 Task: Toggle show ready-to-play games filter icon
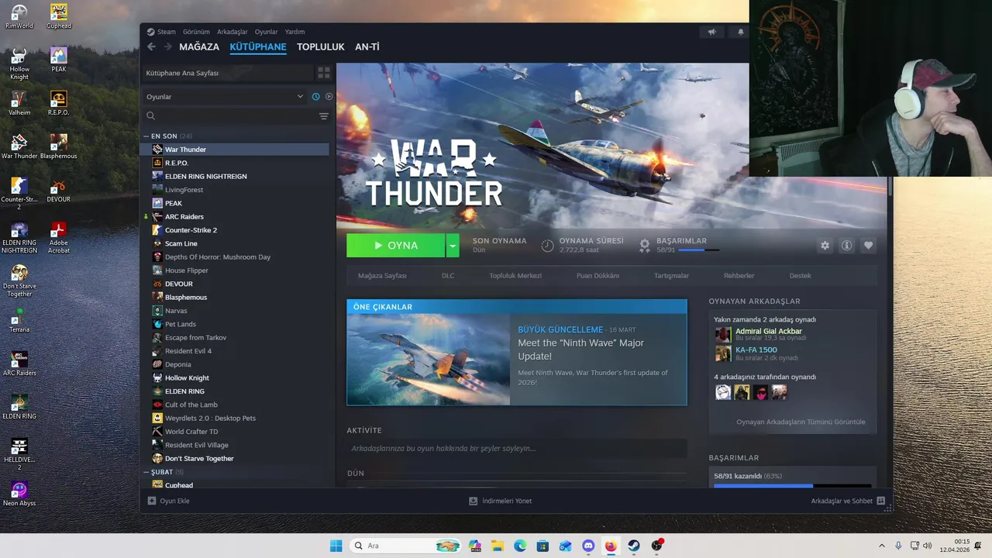pyautogui.click(x=329, y=97)
